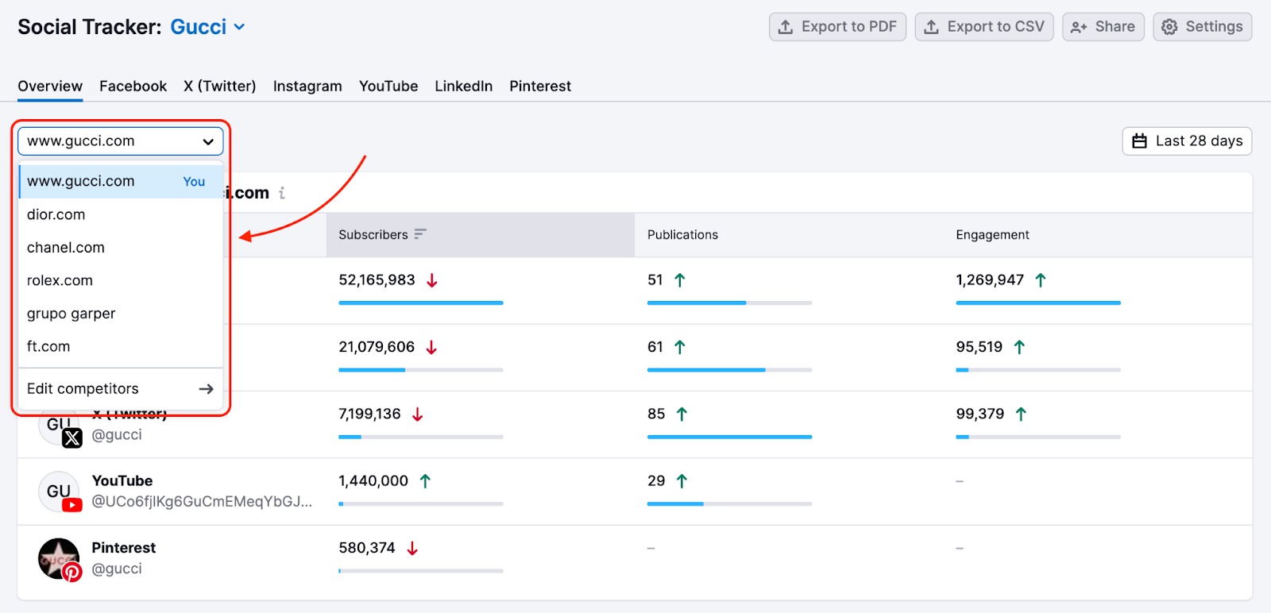This screenshot has width=1271, height=613.
Task: Click Export to CSV button
Action: coord(984,27)
